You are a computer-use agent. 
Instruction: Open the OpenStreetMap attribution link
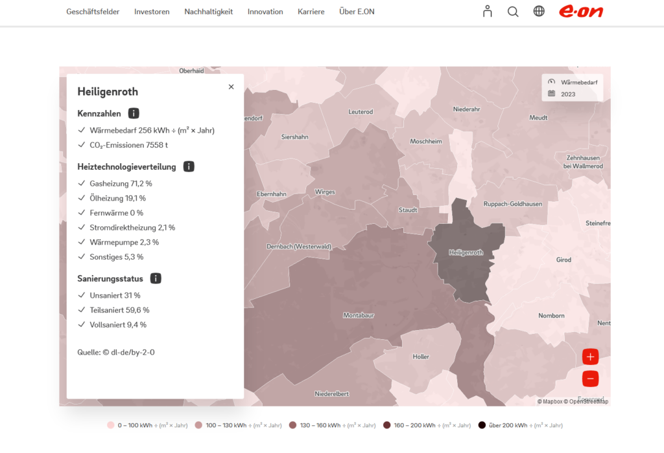click(x=588, y=402)
